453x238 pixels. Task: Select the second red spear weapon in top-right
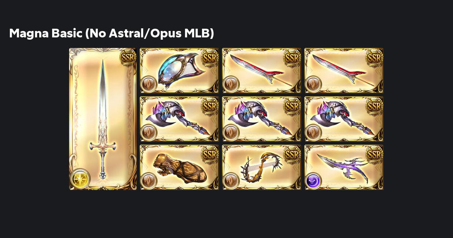[344, 71]
